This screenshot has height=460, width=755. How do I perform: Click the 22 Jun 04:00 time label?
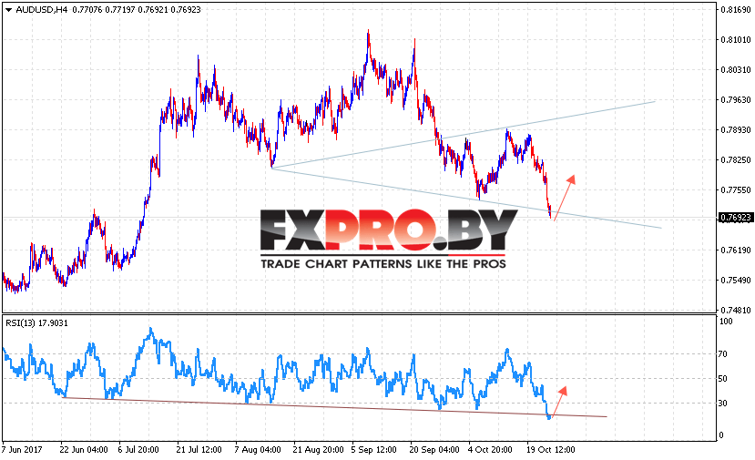(83, 450)
